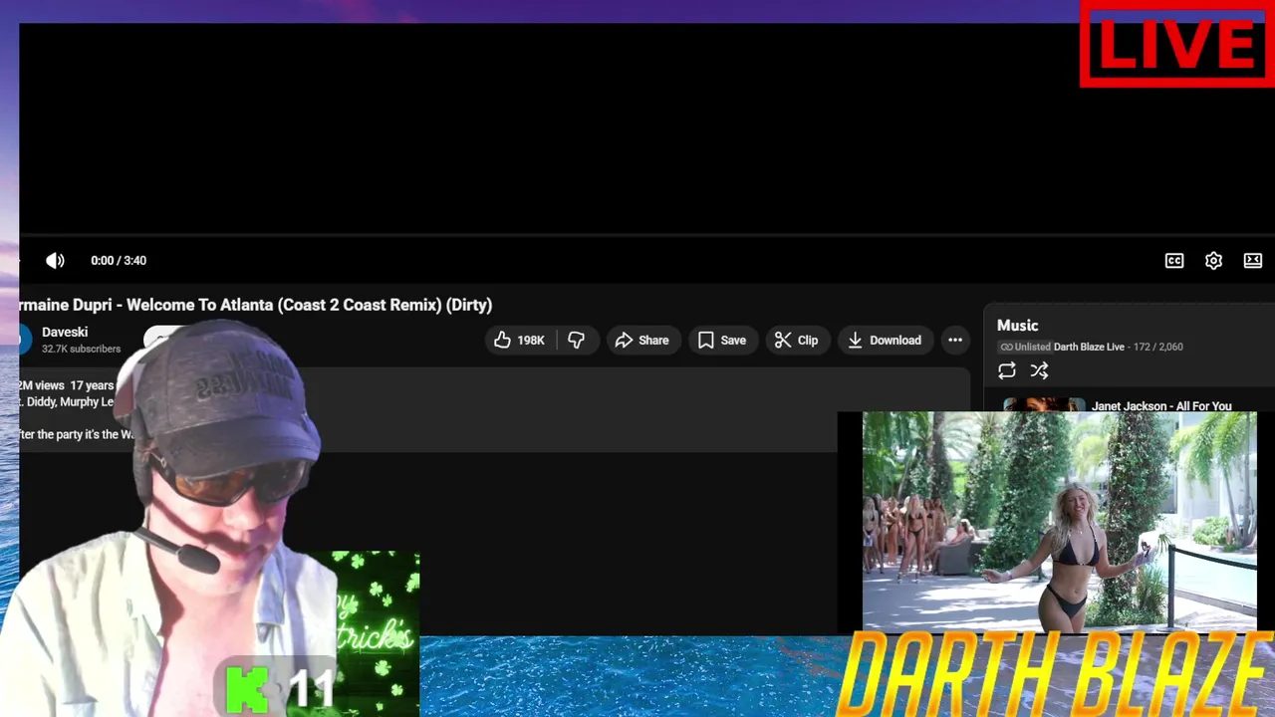Screen dimensions: 1275x717
Task: Save video to a playlist
Action: (722, 341)
